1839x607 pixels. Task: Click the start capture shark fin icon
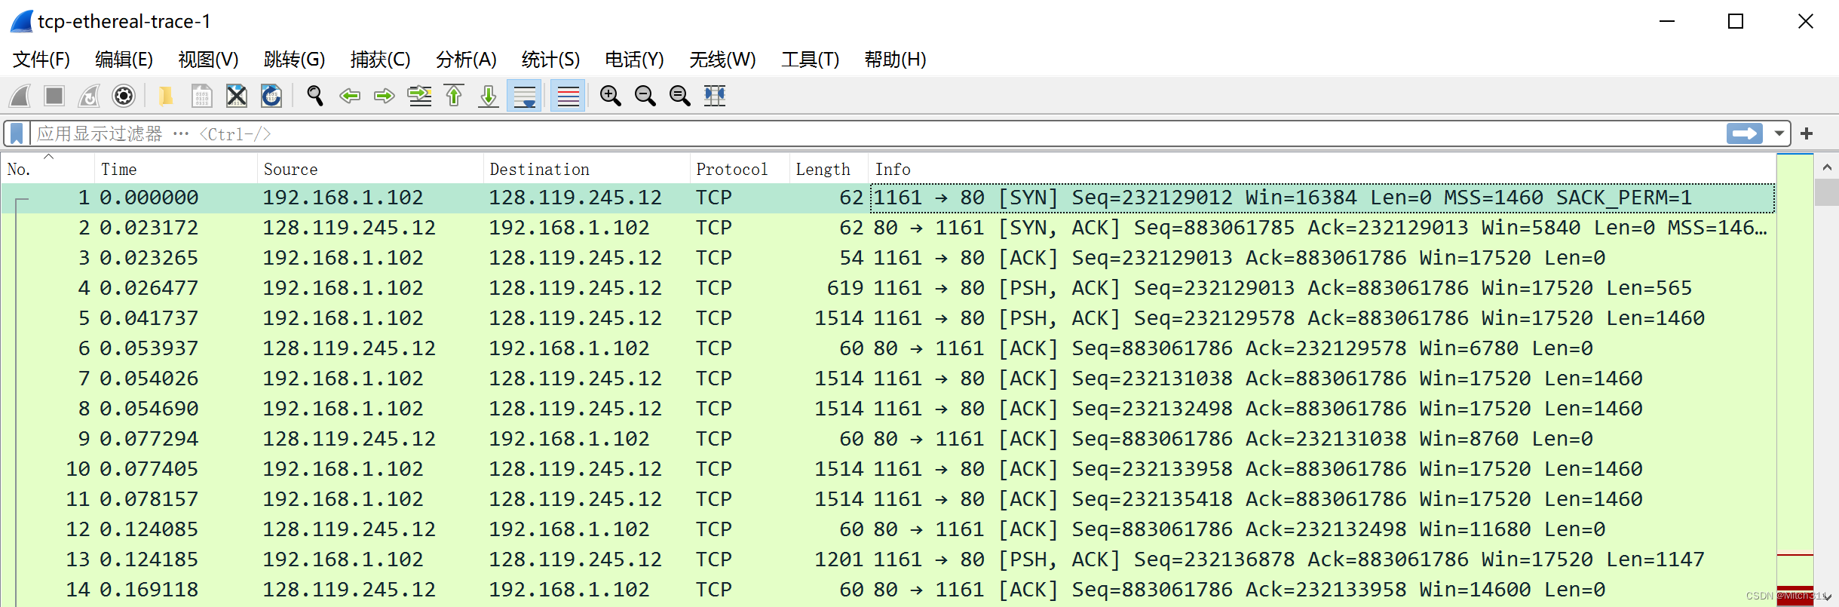(x=20, y=96)
